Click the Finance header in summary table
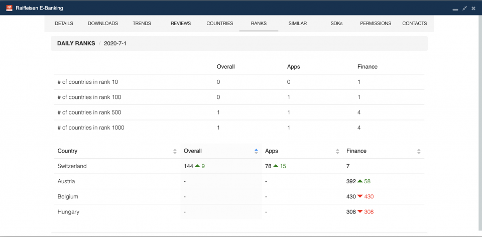This screenshot has width=482, height=237. 368,67
